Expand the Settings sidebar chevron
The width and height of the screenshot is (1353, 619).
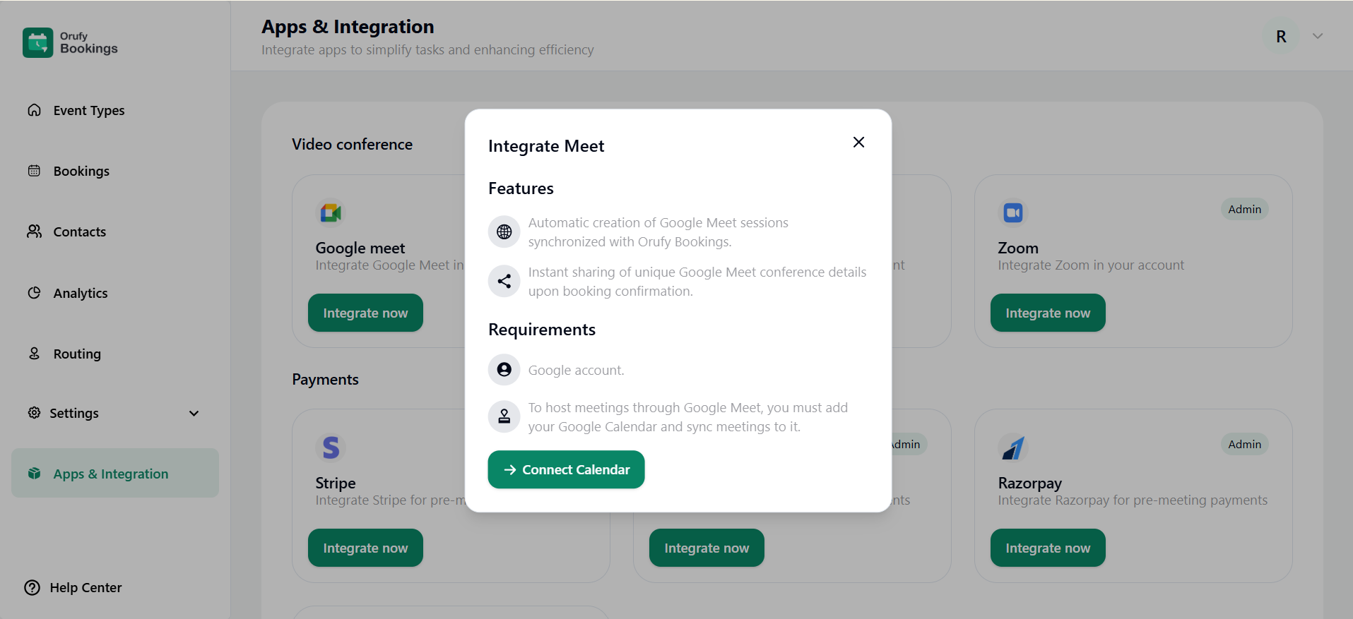(194, 414)
